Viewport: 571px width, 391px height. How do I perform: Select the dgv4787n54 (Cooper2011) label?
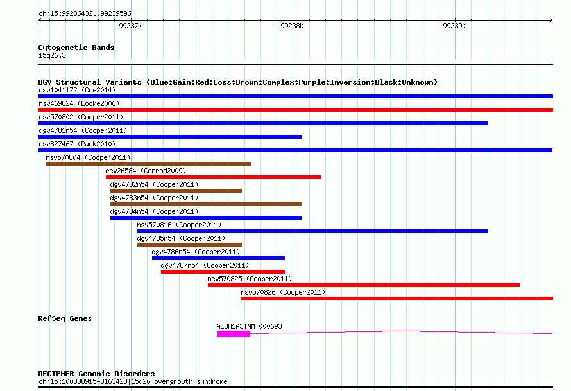coord(205,265)
